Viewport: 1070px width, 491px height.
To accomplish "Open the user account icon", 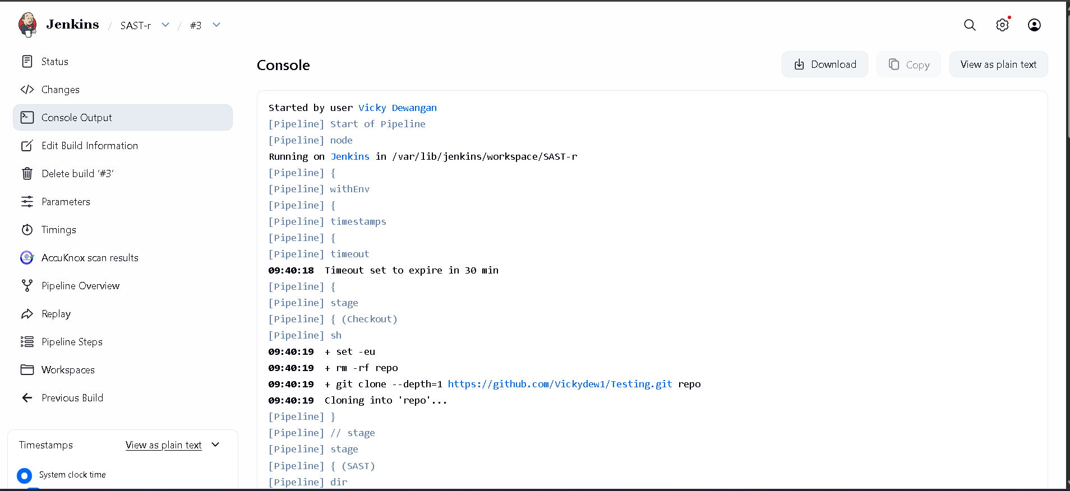I will (x=1034, y=25).
